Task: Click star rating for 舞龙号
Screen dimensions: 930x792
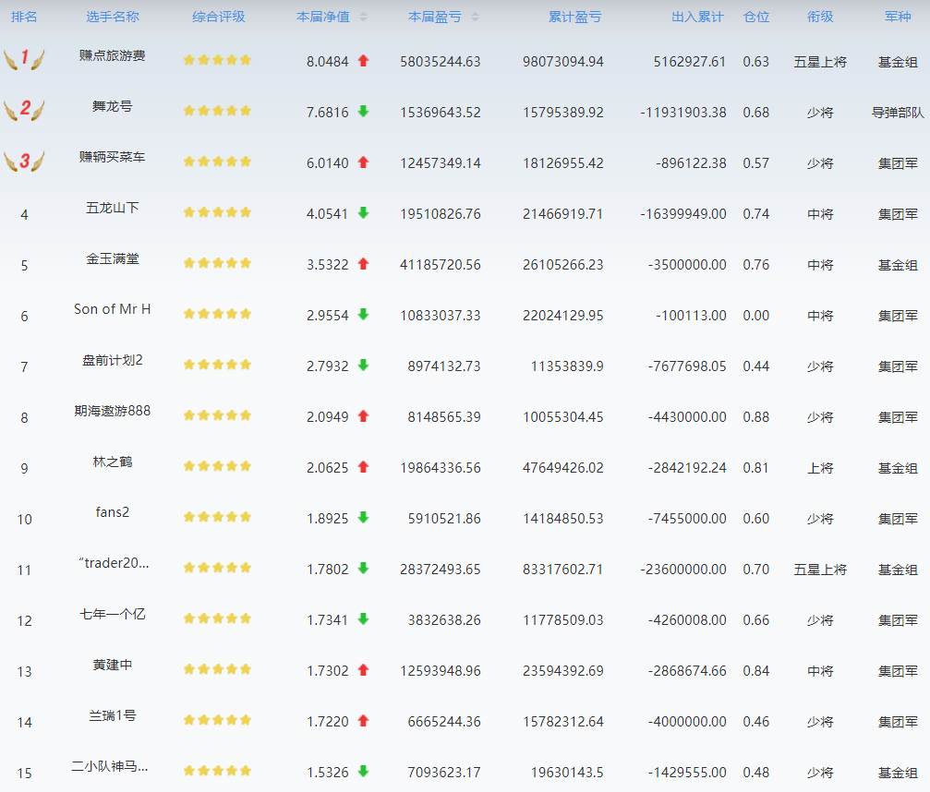Action: pos(218,111)
